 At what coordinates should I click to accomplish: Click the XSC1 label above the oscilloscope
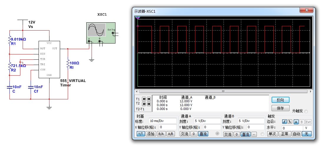click(102, 14)
